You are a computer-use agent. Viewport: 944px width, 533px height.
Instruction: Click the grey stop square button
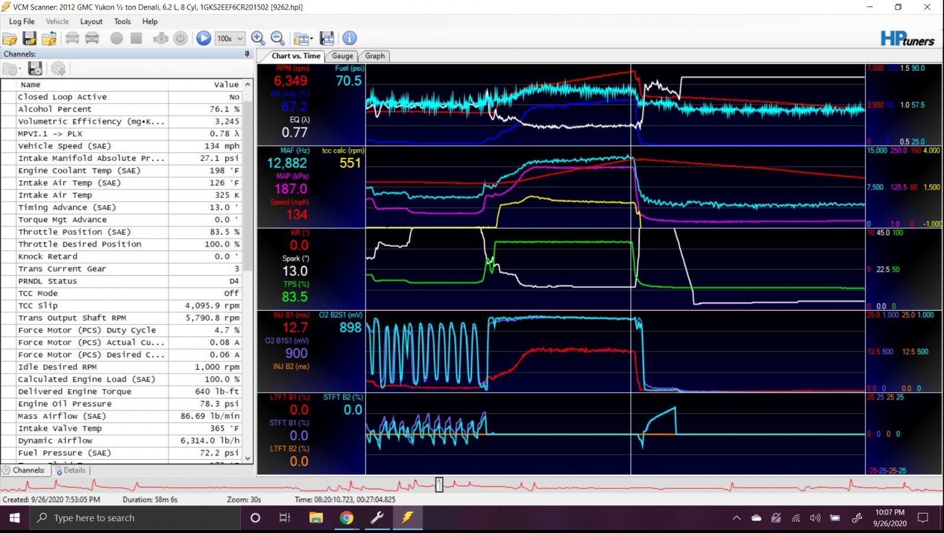136,38
